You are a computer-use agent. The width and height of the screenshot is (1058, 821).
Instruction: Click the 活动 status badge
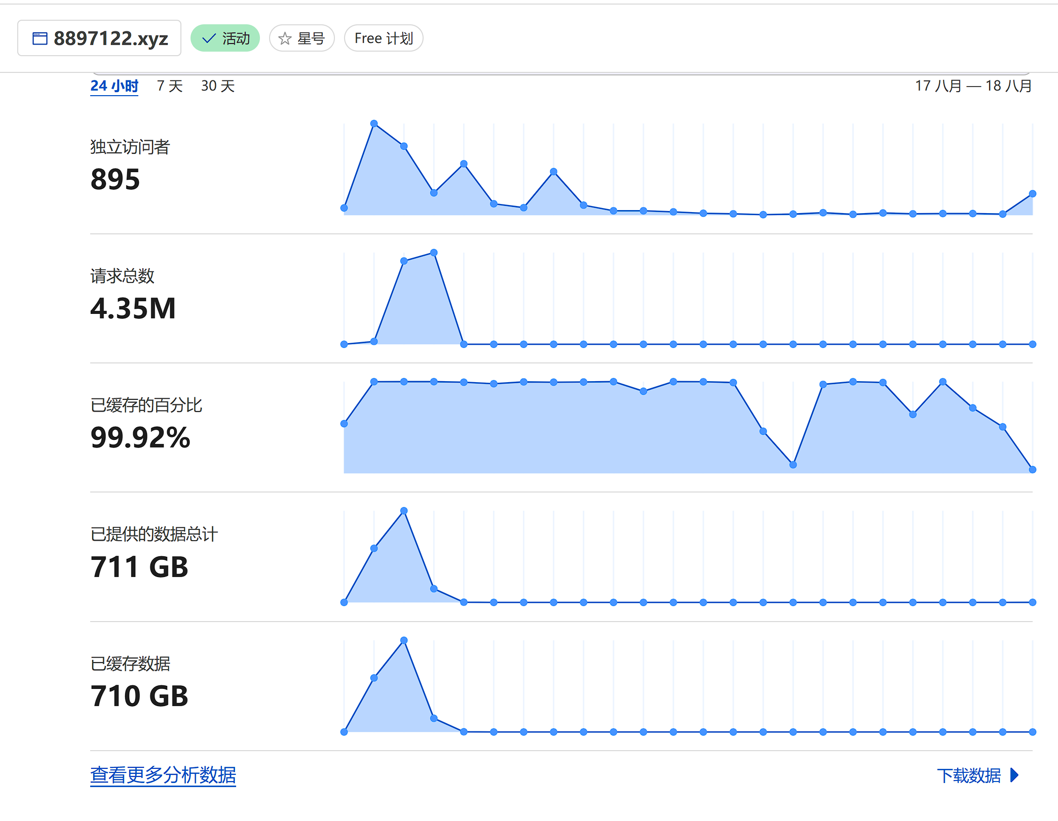click(x=225, y=38)
